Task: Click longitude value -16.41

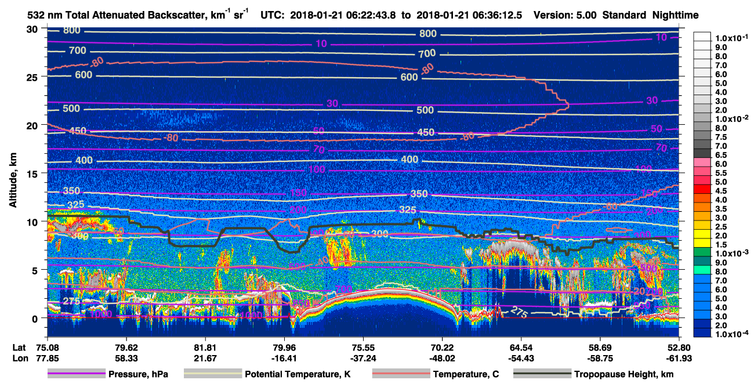Action: [x=284, y=359]
